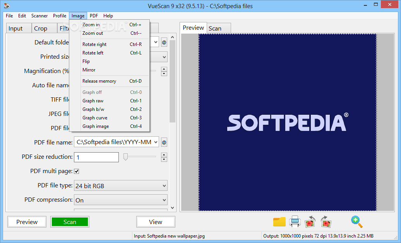The image size is (401, 243).
Task: Choose Graph curve menu entry
Action: tap(110, 118)
